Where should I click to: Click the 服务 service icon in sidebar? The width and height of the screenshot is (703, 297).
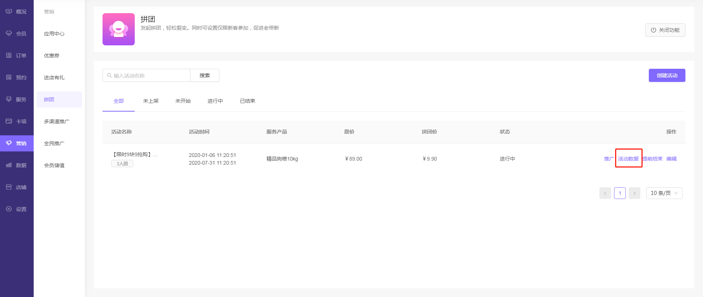pos(9,99)
